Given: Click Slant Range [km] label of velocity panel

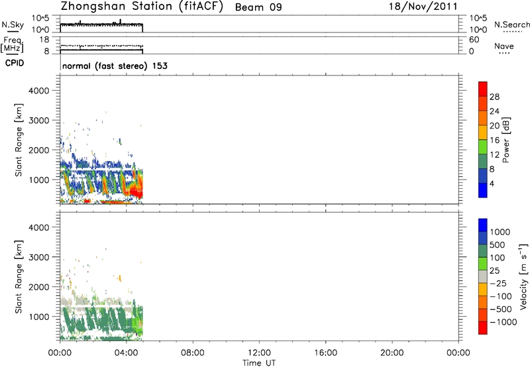Looking at the screenshot, I should [x=19, y=277].
